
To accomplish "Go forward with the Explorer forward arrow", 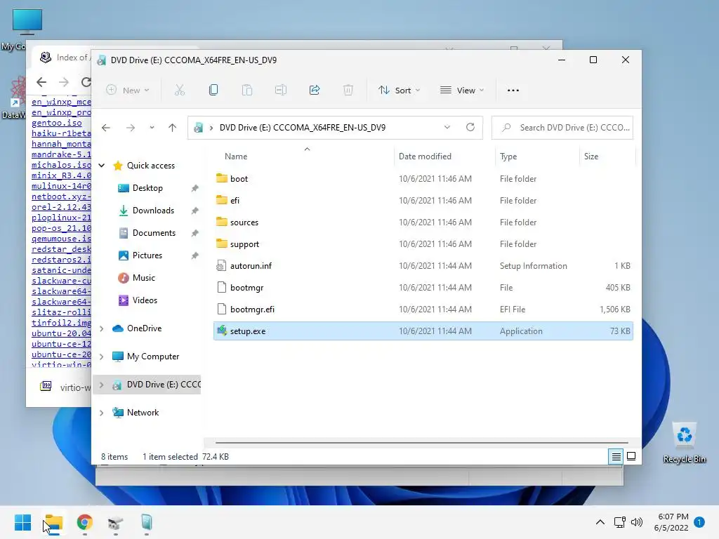I will point(131,128).
